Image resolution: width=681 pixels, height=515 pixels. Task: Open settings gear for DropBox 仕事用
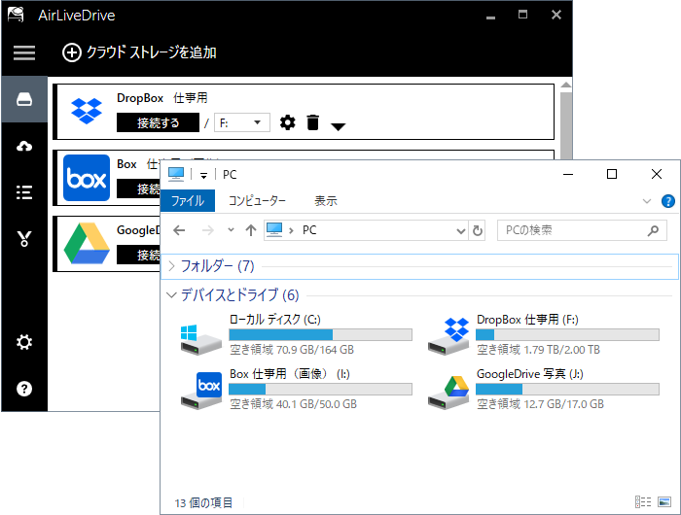pyautogui.click(x=288, y=122)
